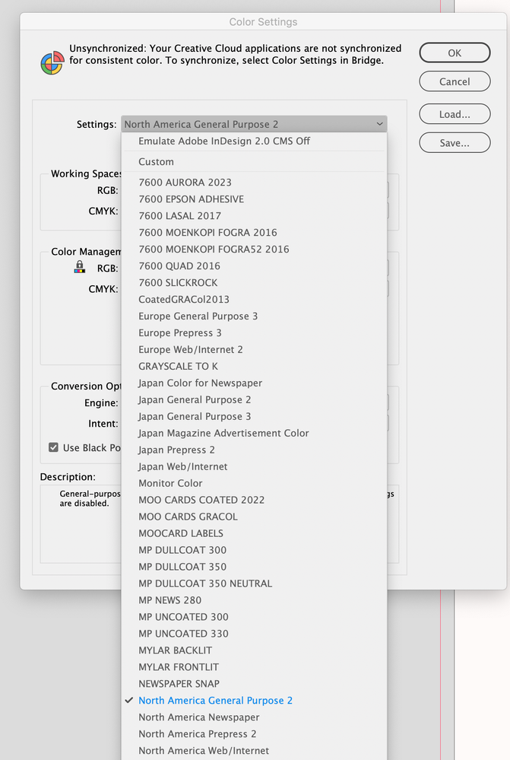This screenshot has height=760, width=510.
Task: Select 7600 SLICKROCK preset
Action: point(254,282)
